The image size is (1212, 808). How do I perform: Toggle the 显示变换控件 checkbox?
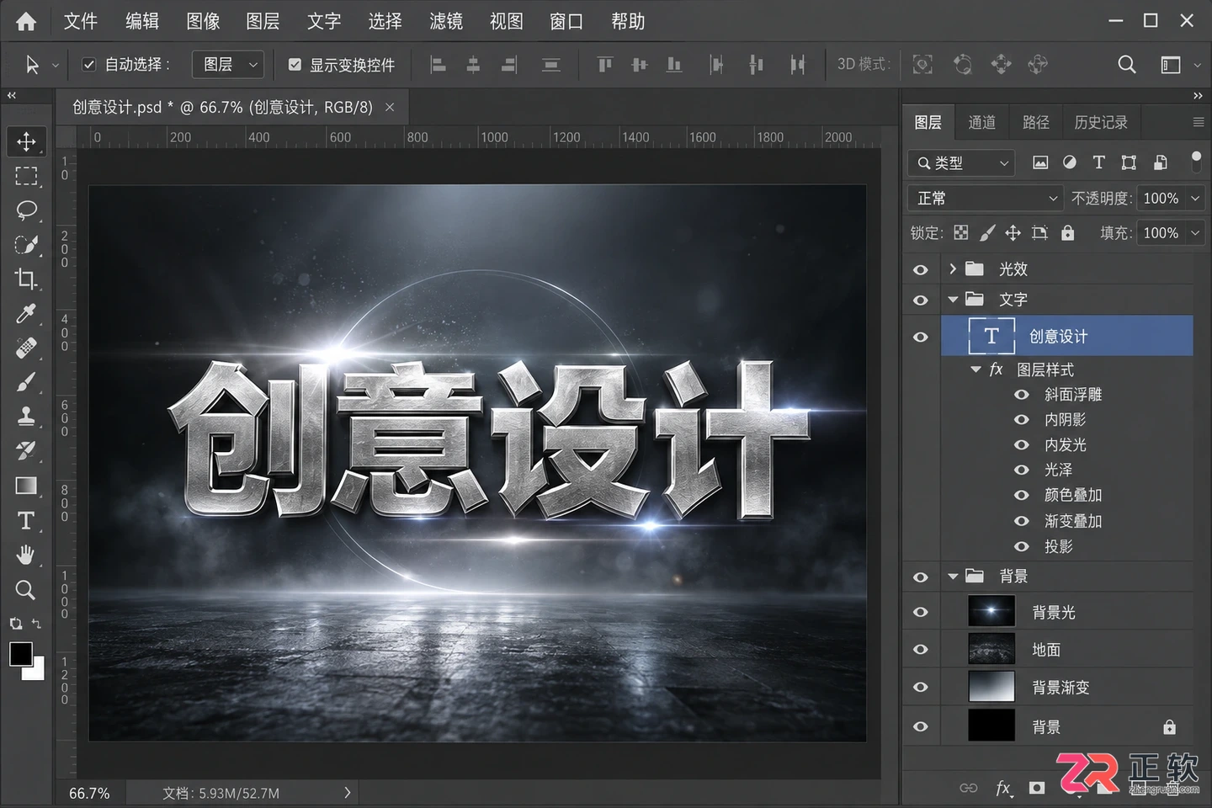[295, 64]
